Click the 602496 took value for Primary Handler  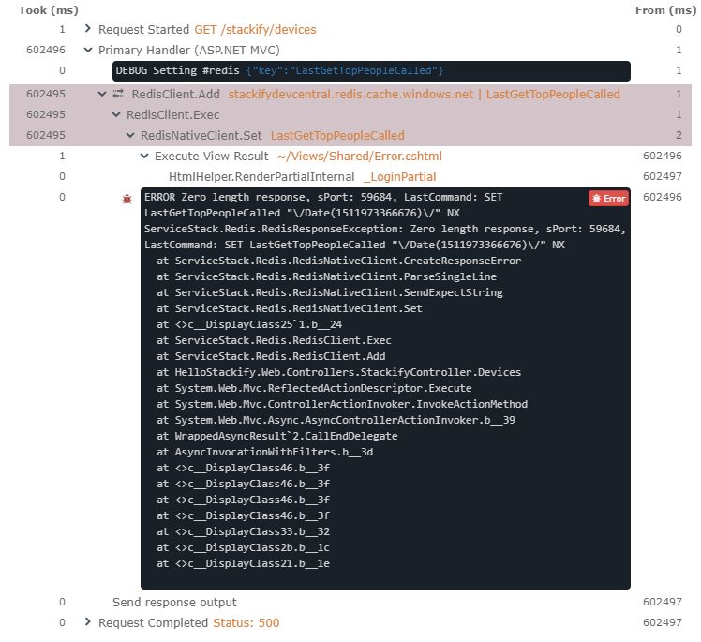coord(46,50)
